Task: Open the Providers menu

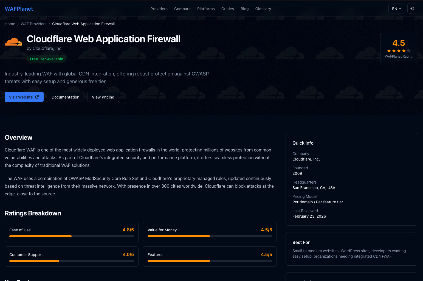Action: pyautogui.click(x=159, y=9)
